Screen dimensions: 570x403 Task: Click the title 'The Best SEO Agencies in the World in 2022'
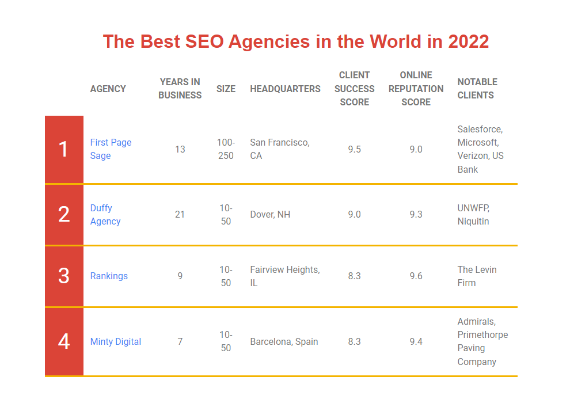click(296, 41)
